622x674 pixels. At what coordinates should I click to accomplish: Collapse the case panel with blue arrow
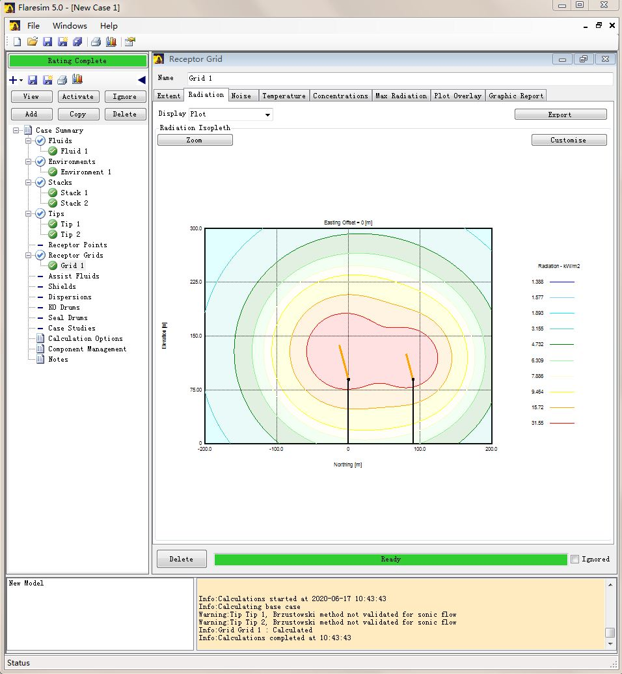click(142, 80)
